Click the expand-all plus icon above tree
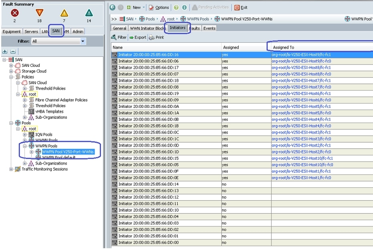 5,51
